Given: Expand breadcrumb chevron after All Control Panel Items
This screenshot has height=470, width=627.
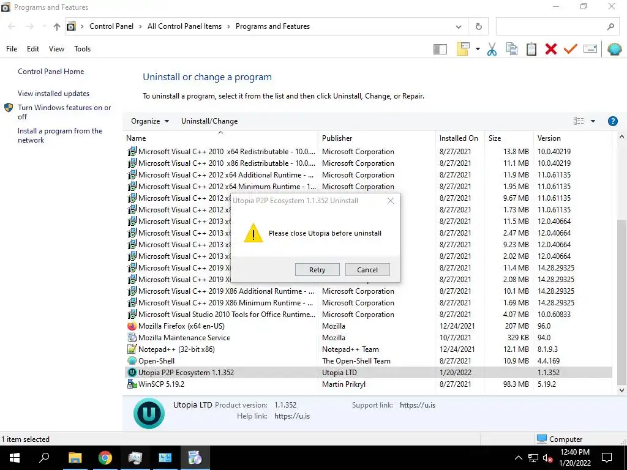Looking at the screenshot, I should point(229,27).
